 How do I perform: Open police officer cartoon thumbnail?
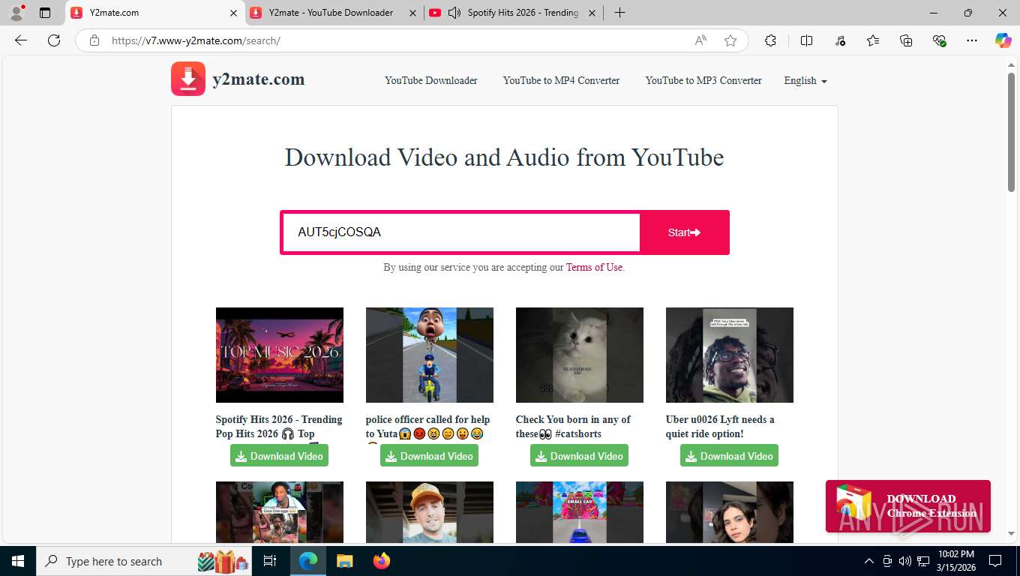[x=430, y=355]
